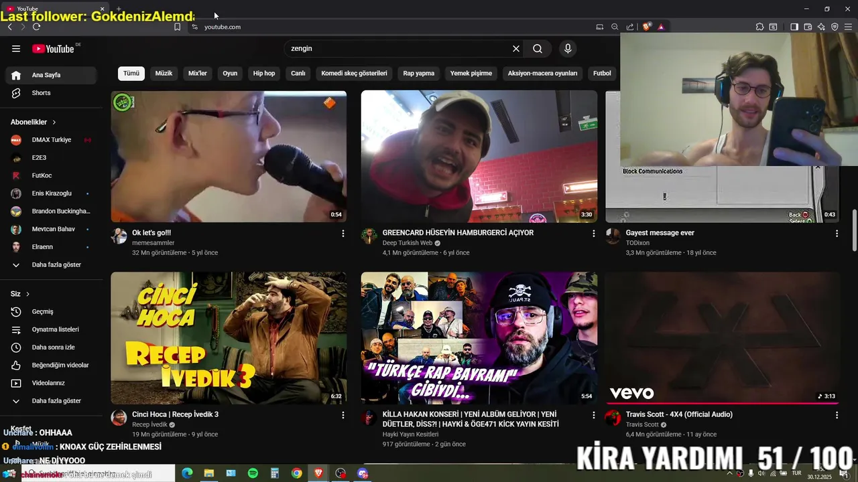Bookmark this page in address bar
858x482 pixels.
pos(177,27)
